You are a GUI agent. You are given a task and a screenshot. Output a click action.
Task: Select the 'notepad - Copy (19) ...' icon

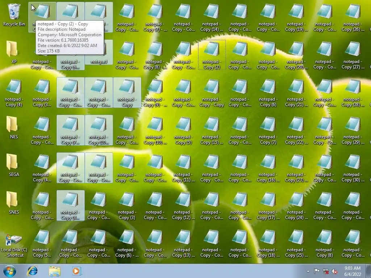pyautogui.click(x=296, y=17)
